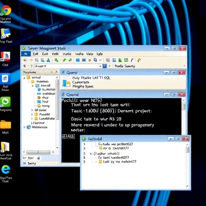
Task: Click the title icon of the Query panel
Action: [63, 72]
